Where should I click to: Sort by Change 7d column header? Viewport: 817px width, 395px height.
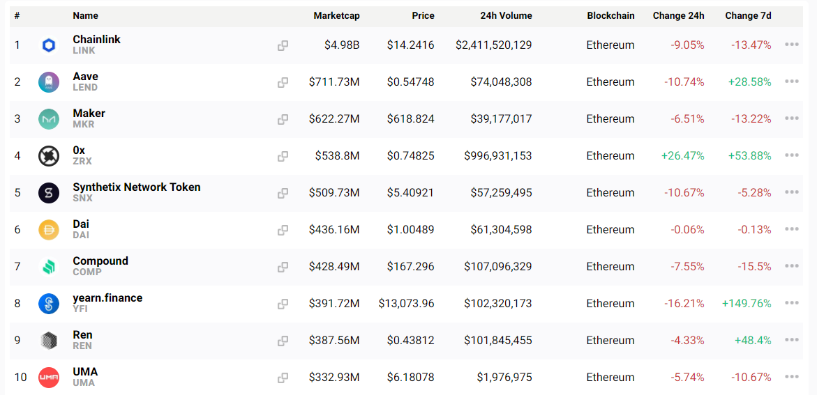748,15
